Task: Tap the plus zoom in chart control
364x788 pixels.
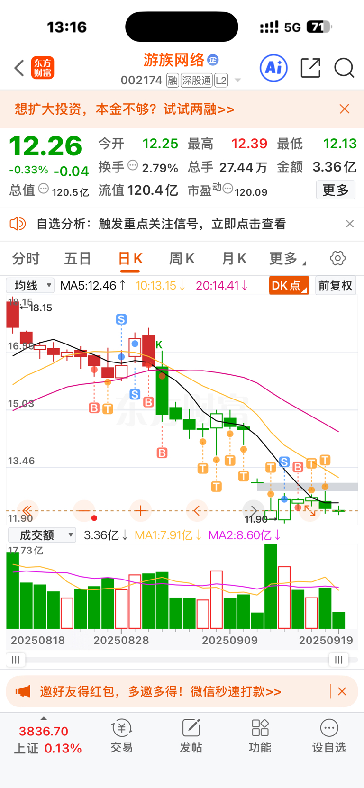Action: point(140,510)
